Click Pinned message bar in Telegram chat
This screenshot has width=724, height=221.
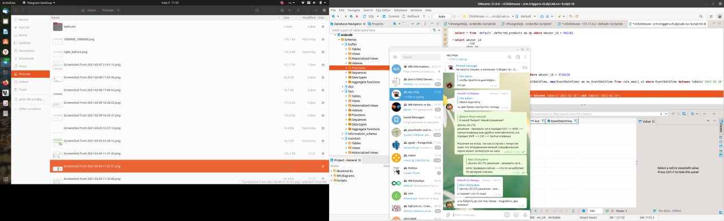click(486, 68)
